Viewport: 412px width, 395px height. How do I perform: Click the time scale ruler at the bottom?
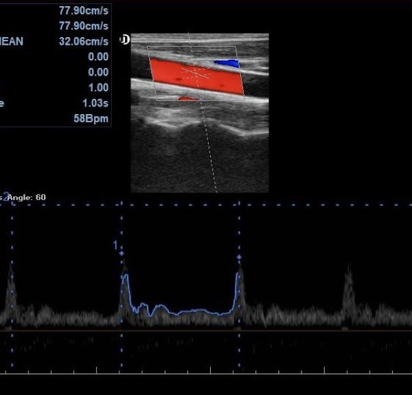click(x=206, y=372)
